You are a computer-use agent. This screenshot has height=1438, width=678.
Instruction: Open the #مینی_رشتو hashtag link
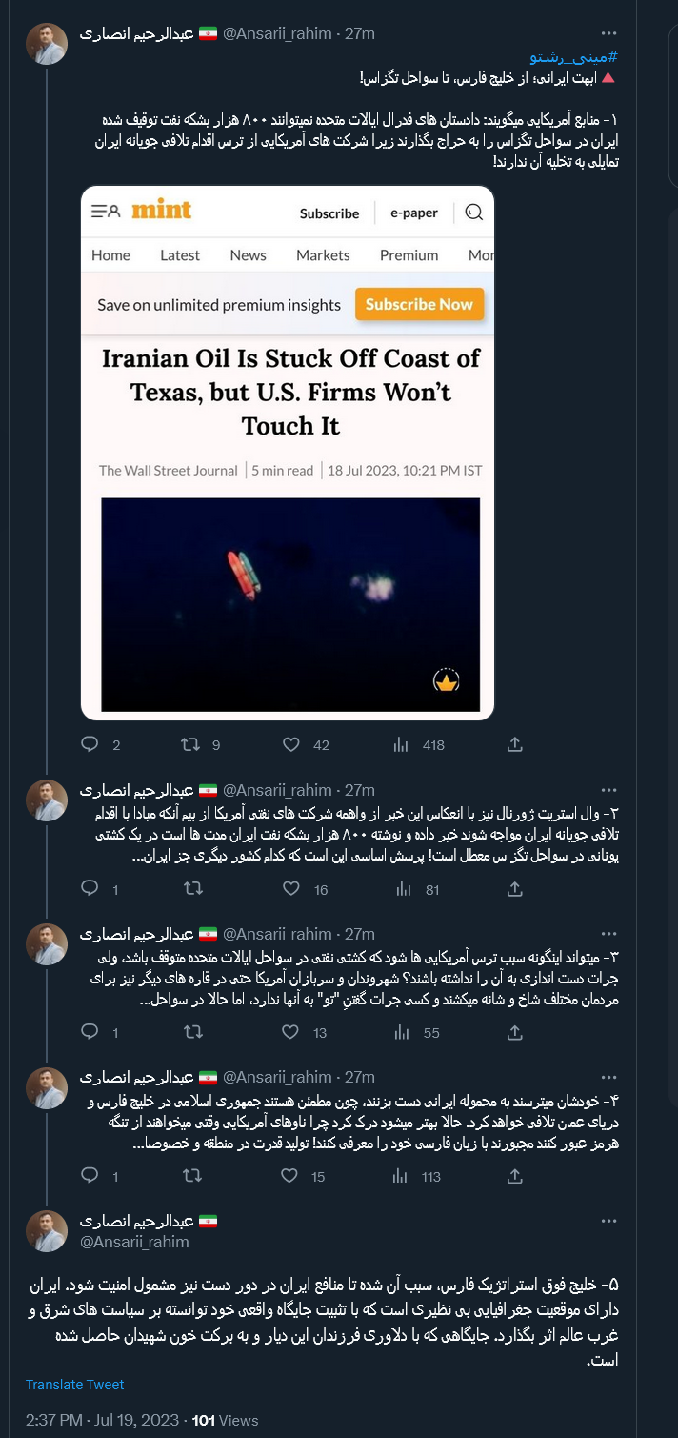pyautogui.click(x=586, y=57)
